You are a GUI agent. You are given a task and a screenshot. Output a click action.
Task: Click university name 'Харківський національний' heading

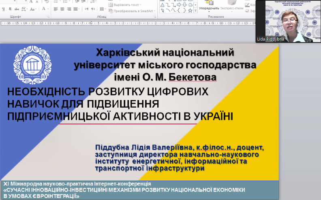click(165, 52)
